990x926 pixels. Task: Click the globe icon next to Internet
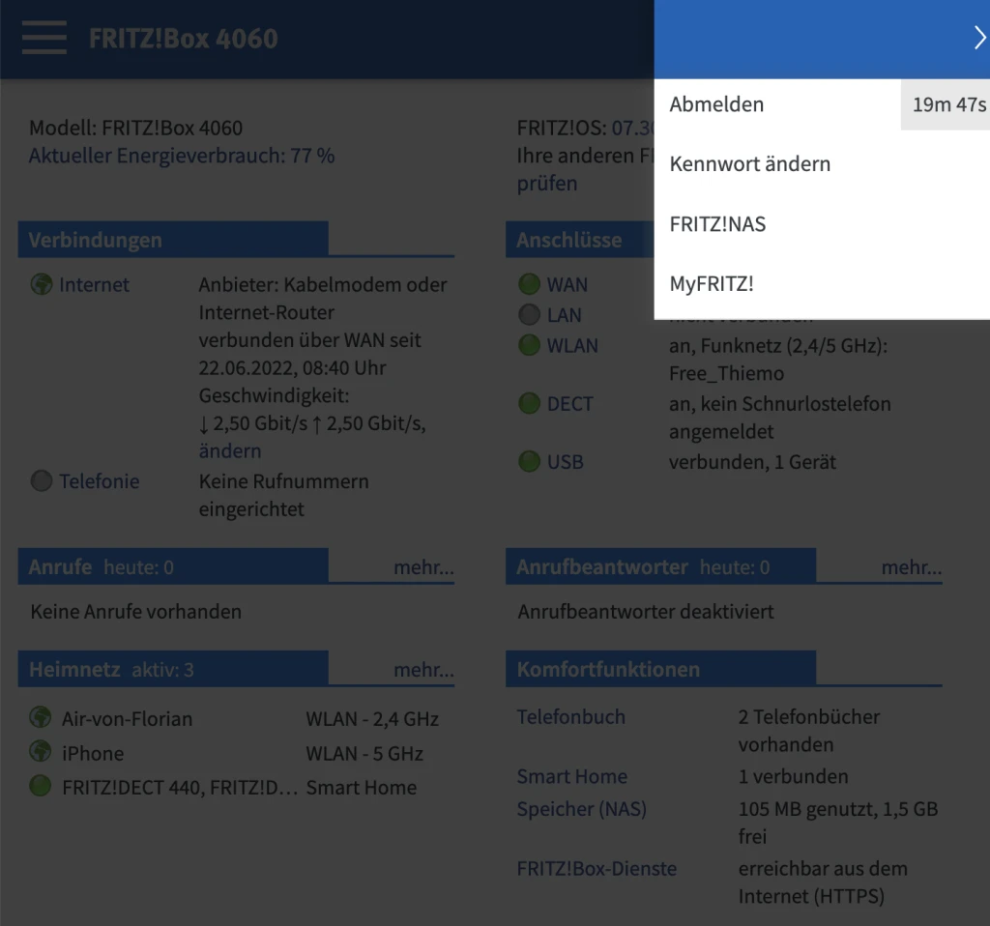tap(41, 284)
